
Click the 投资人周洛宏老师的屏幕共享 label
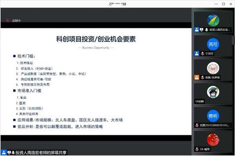coord(41,152)
